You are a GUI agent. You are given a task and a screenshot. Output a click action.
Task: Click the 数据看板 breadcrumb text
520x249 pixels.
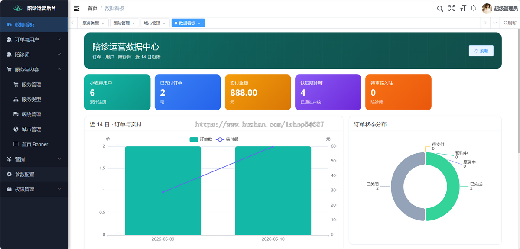pos(114,8)
